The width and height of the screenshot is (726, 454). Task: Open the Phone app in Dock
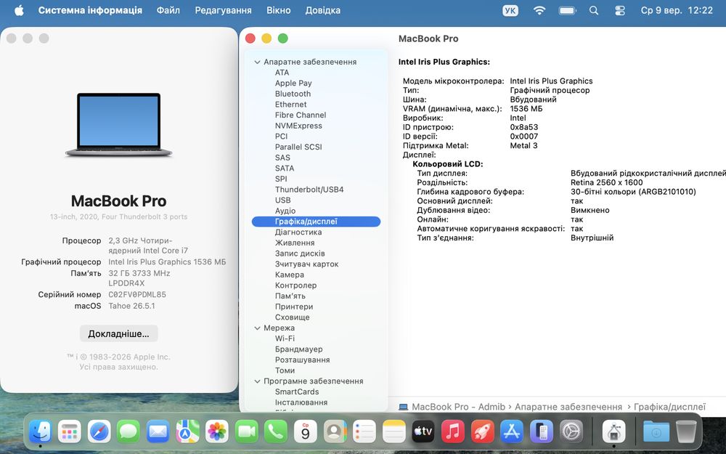pyautogui.click(x=276, y=431)
